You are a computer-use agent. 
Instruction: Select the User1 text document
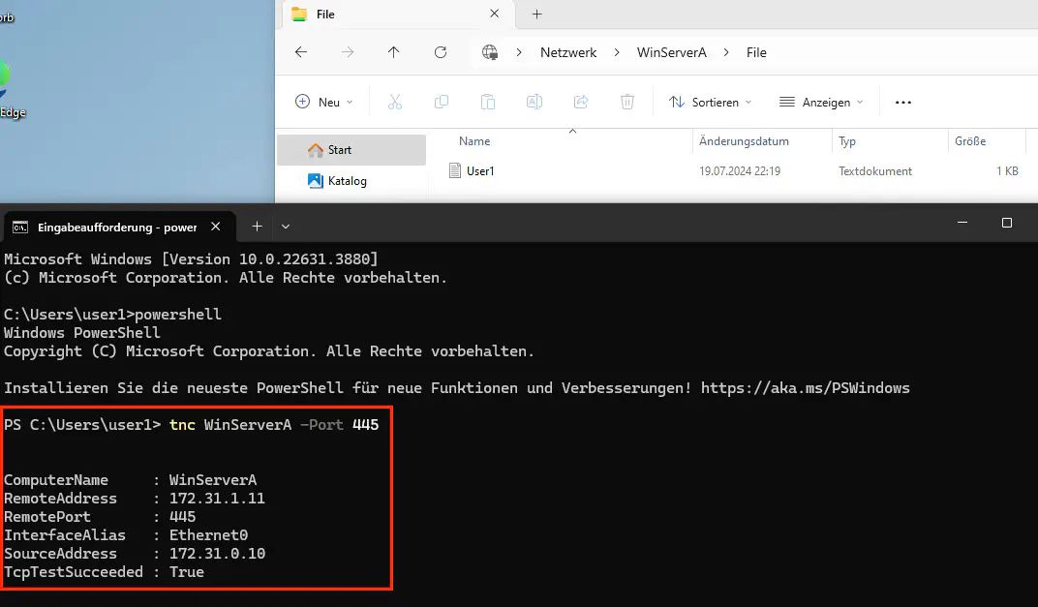pyautogui.click(x=480, y=171)
